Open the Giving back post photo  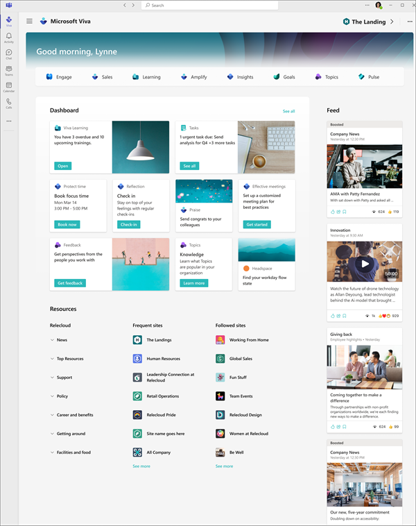pyautogui.click(x=365, y=367)
